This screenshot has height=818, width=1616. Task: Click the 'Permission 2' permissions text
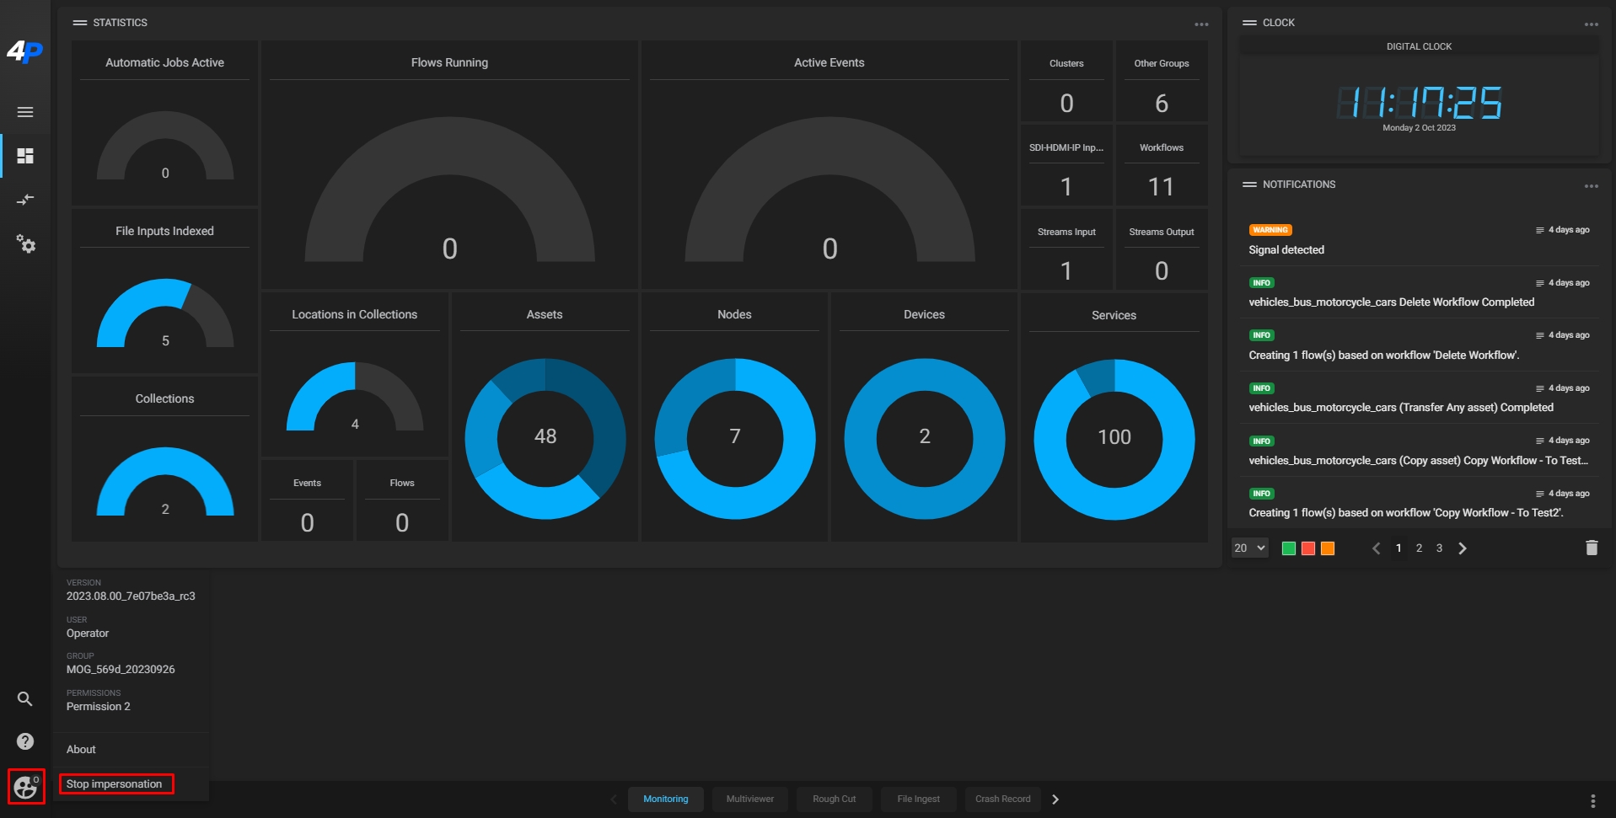(99, 707)
